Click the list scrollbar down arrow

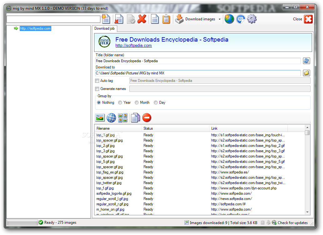[307, 212]
